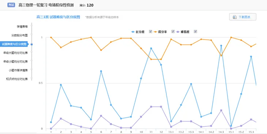Open the 年级大题均分对比表 section
The height and width of the screenshot is (134, 267).
pos(15,53)
